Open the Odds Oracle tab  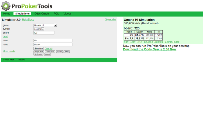[42, 14]
